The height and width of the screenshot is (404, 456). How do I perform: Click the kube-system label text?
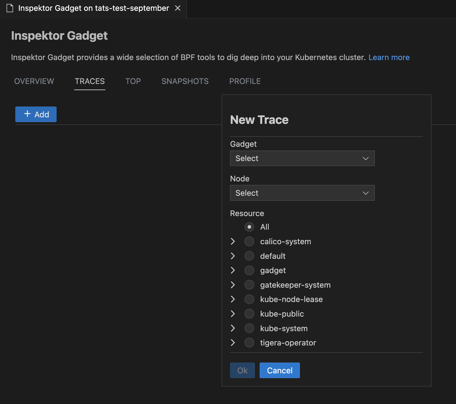tap(284, 328)
